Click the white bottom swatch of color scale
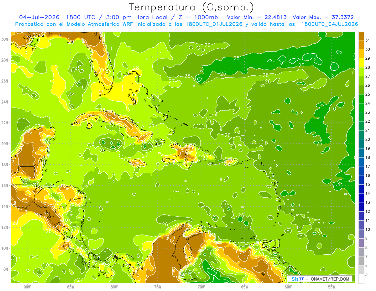The image size is (376, 291). coord(362,279)
